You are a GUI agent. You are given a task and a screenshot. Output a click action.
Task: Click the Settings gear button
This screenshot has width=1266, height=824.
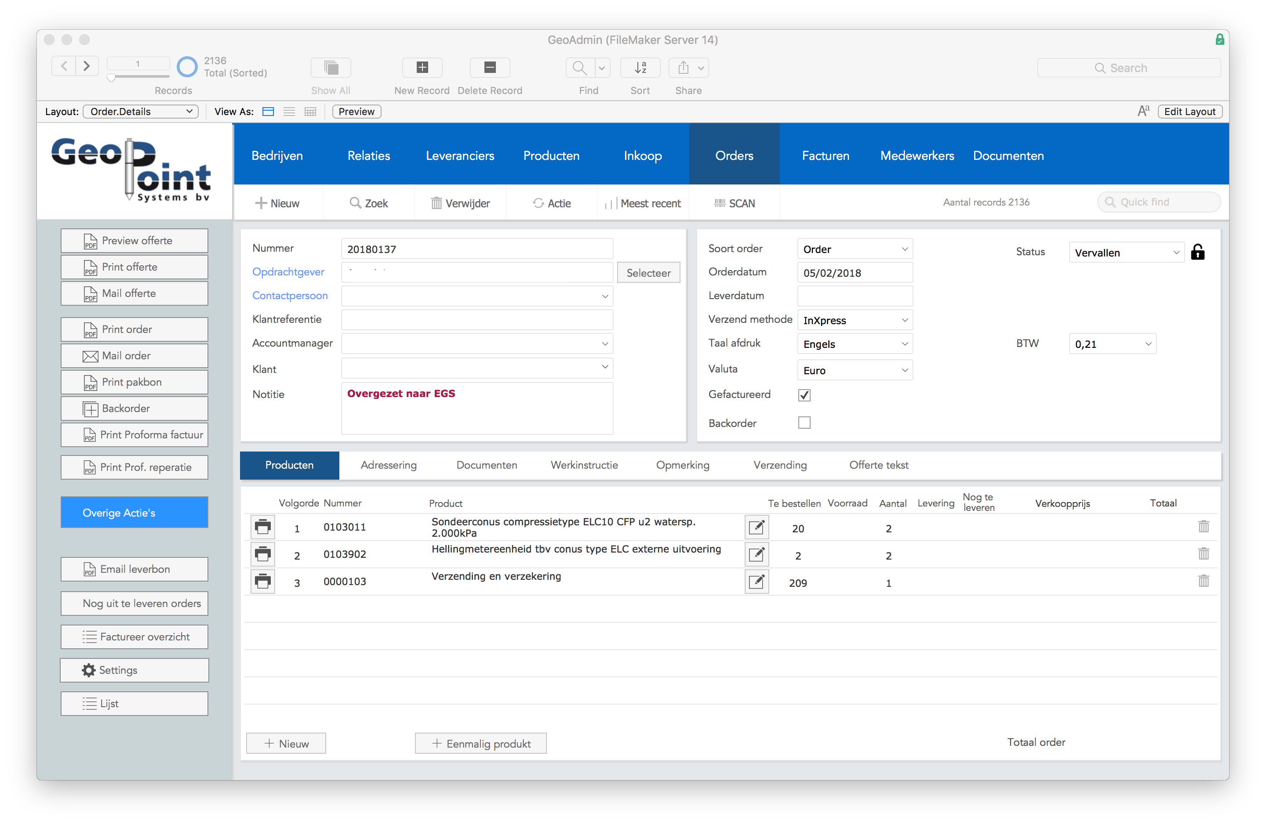tap(134, 670)
